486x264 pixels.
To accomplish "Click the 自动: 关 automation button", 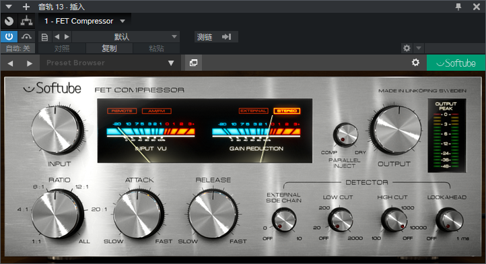I will click(18, 48).
